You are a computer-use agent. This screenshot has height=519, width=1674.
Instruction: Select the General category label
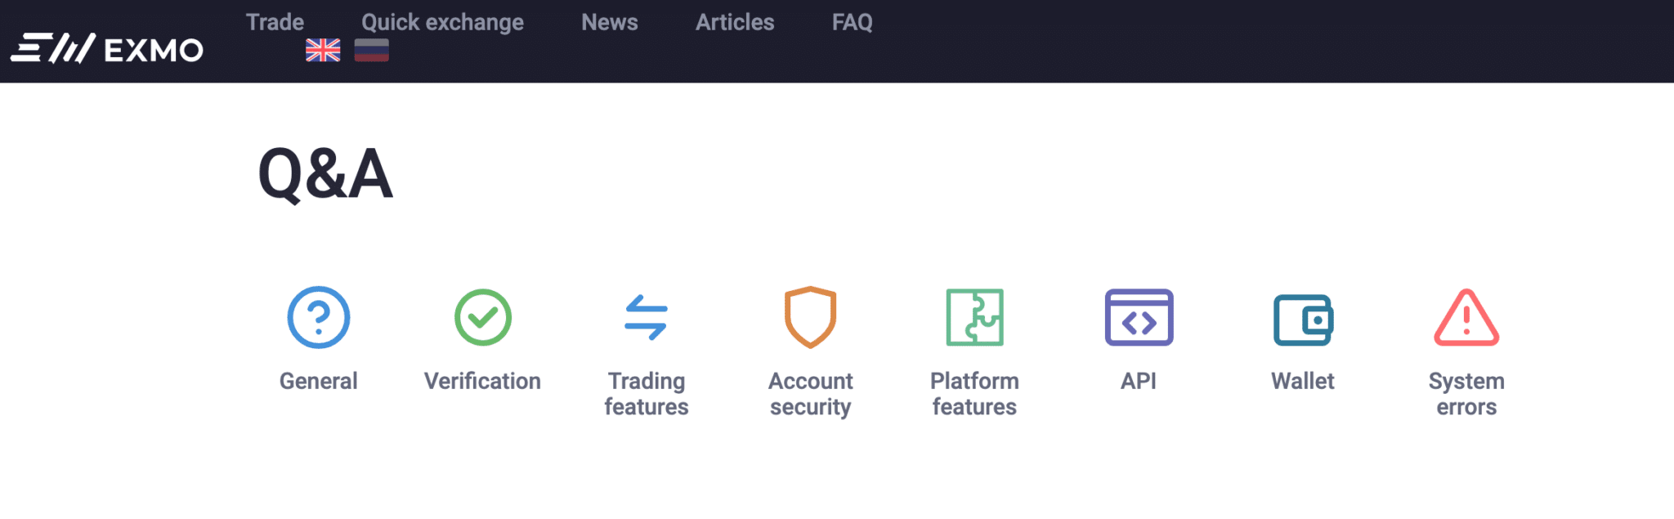[x=319, y=381]
